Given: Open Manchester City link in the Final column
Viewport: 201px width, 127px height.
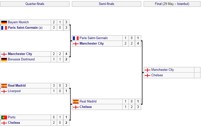Looking at the screenshot, I should point(163,70).
